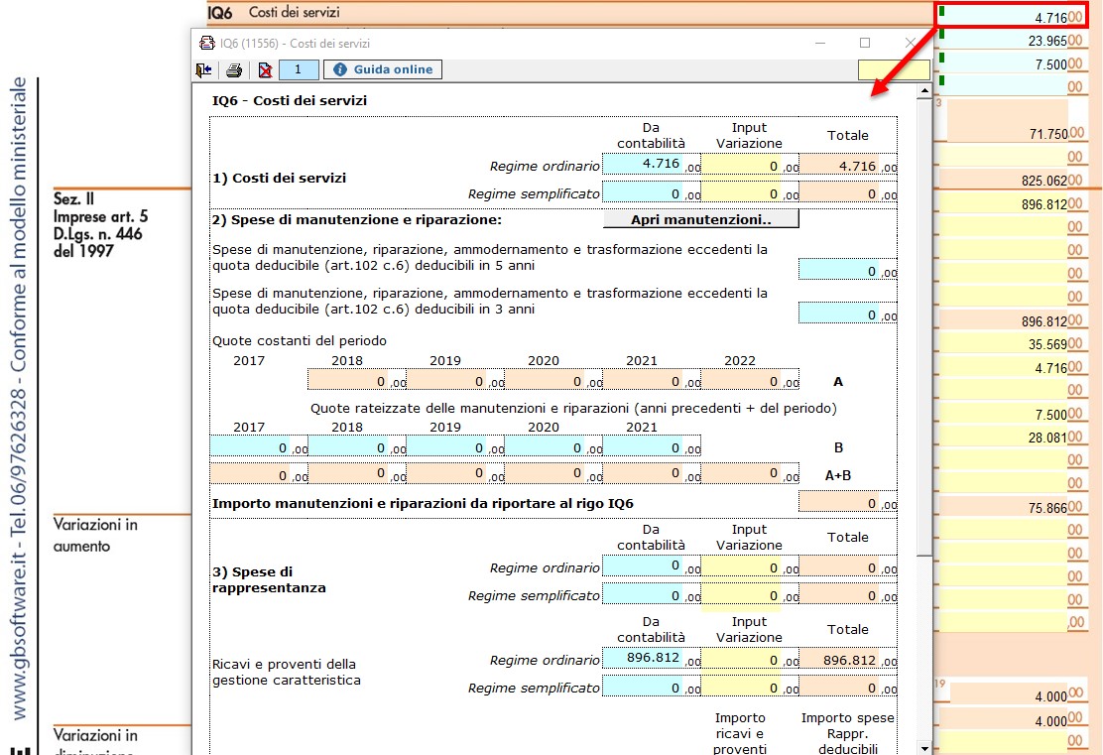
Task: Click Importo manutenzioni da riportare al rigo IQ6 field
Action: (x=848, y=502)
